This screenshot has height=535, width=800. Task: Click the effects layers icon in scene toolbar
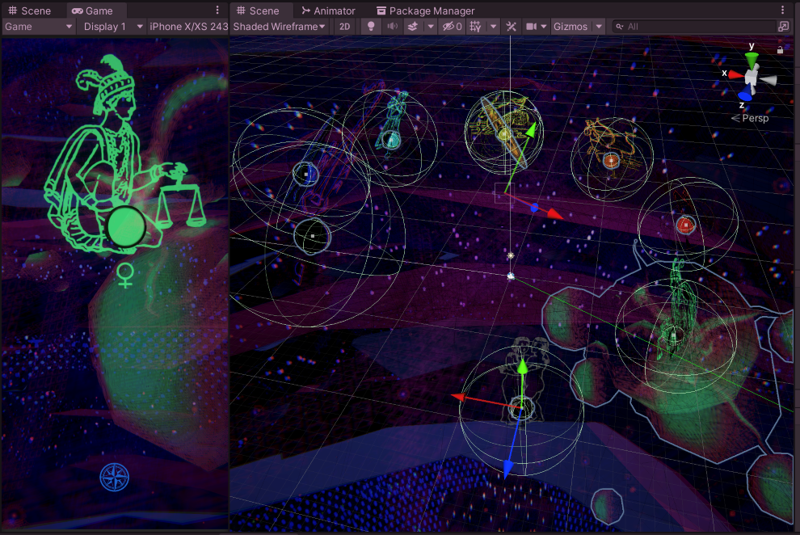(x=413, y=27)
